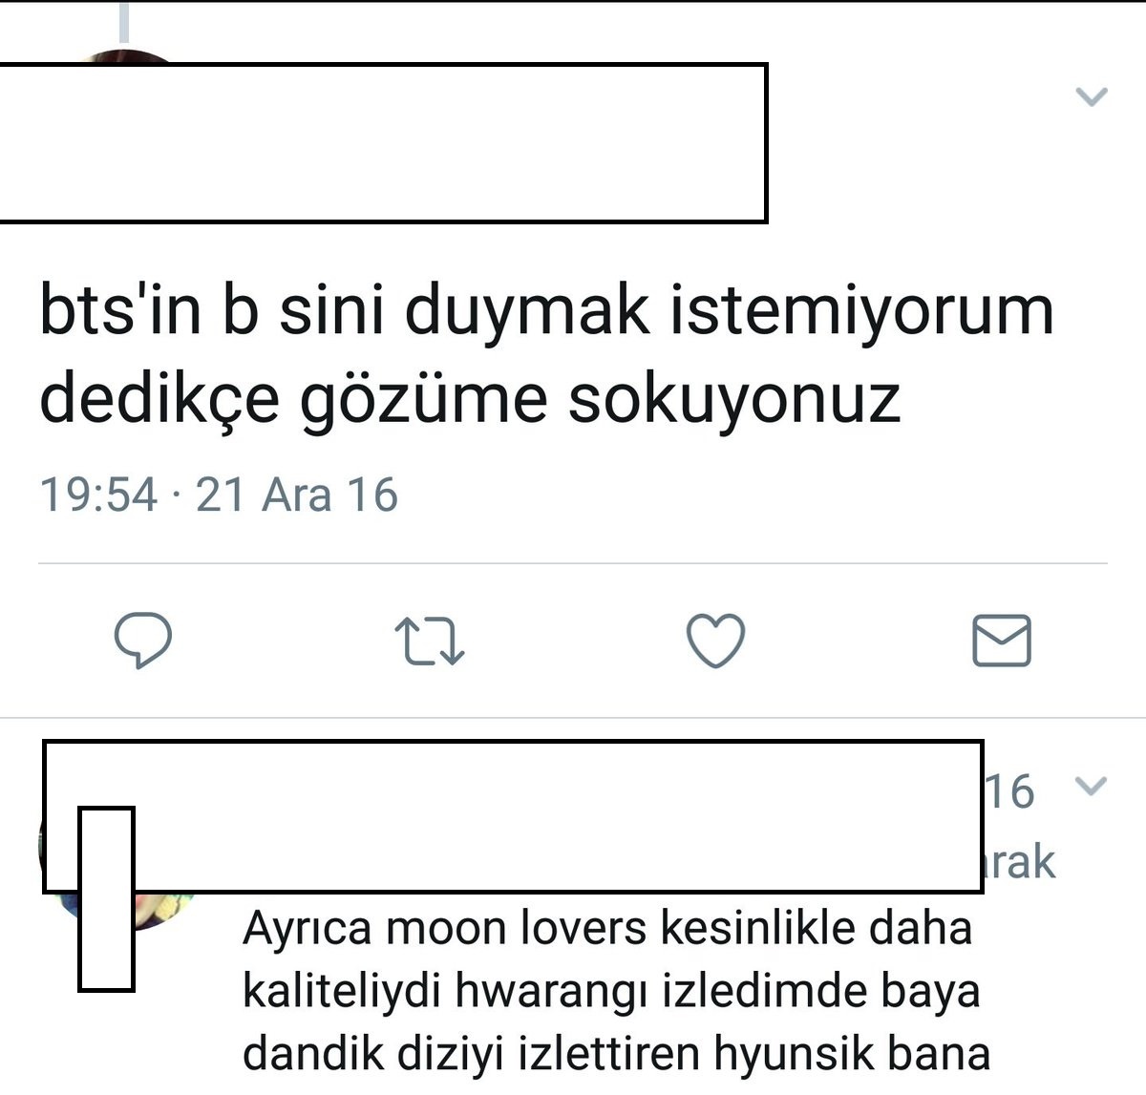Viewport: 1146px width, 1095px height.
Task: Select the date 21 Ara 16
Action: 297,495
